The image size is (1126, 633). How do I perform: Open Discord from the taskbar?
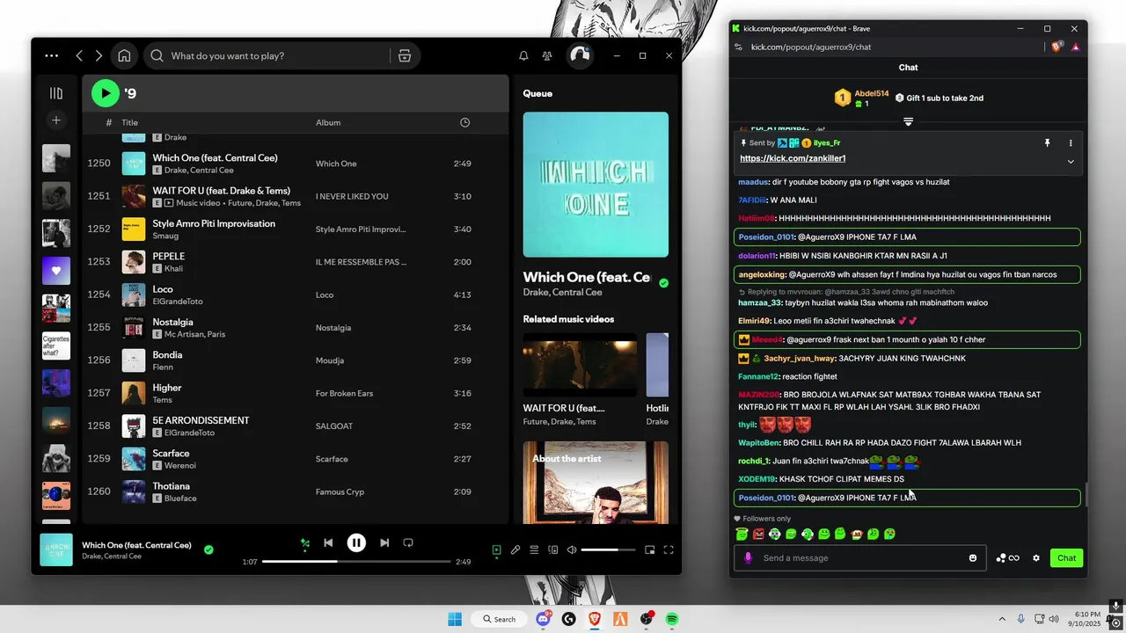tap(543, 619)
